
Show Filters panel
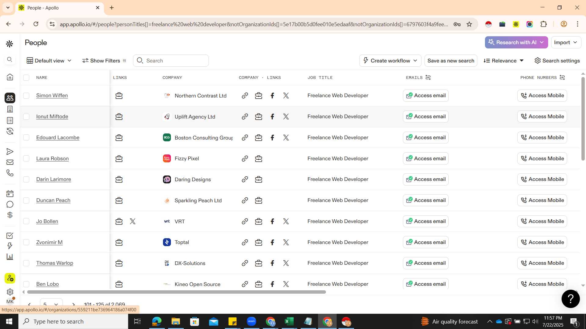(x=104, y=61)
